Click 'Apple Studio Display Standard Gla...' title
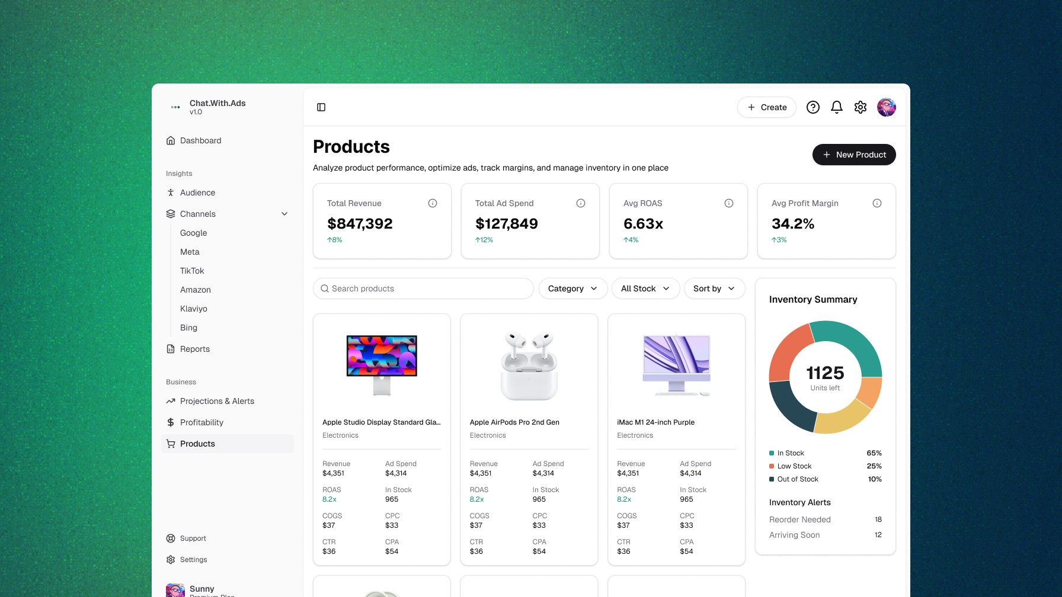The width and height of the screenshot is (1062, 597). click(x=382, y=422)
